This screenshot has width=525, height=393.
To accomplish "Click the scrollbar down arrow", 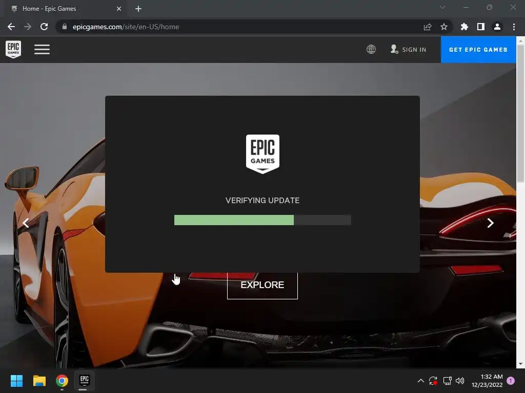I will coord(520,364).
